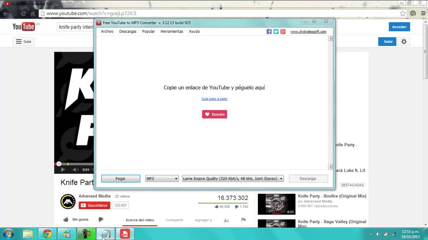428x240 pixels.
Task: Open the converter's Google Plus icon
Action: click(x=283, y=32)
